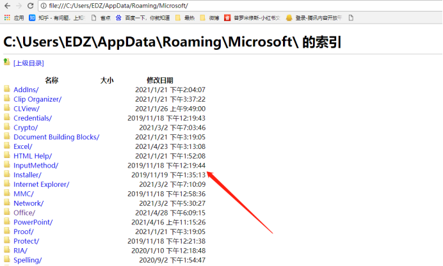This screenshot has height=266, width=443.
Task: Open the Office/ folder link
Action: [24, 213]
